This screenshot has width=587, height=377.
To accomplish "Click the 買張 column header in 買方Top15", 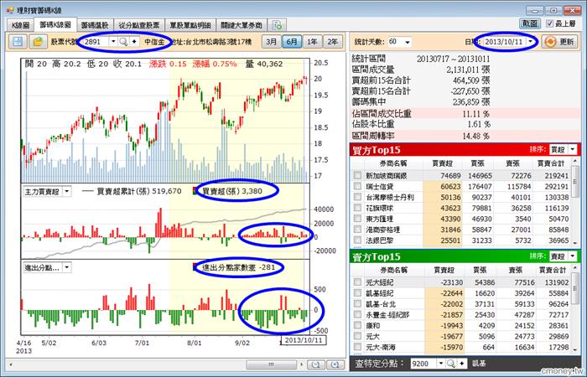I will pyautogui.click(x=477, y=163).
